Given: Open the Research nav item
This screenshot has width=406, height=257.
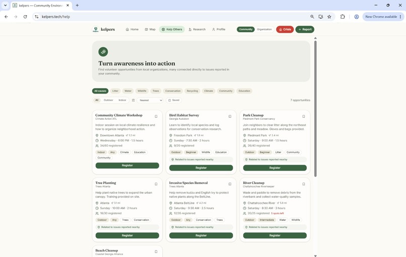Looking at the screenshot, I should (197, 30).
